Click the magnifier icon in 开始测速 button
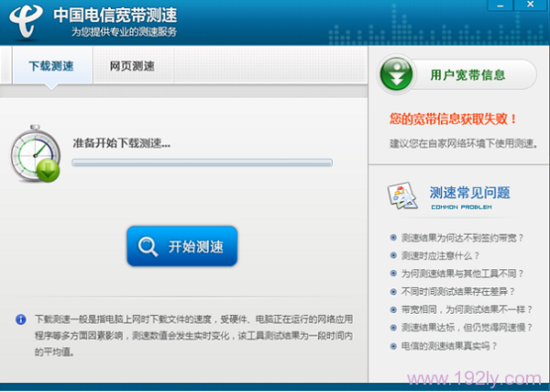This screenshot has height=392, width=550. tap(148, 247)
